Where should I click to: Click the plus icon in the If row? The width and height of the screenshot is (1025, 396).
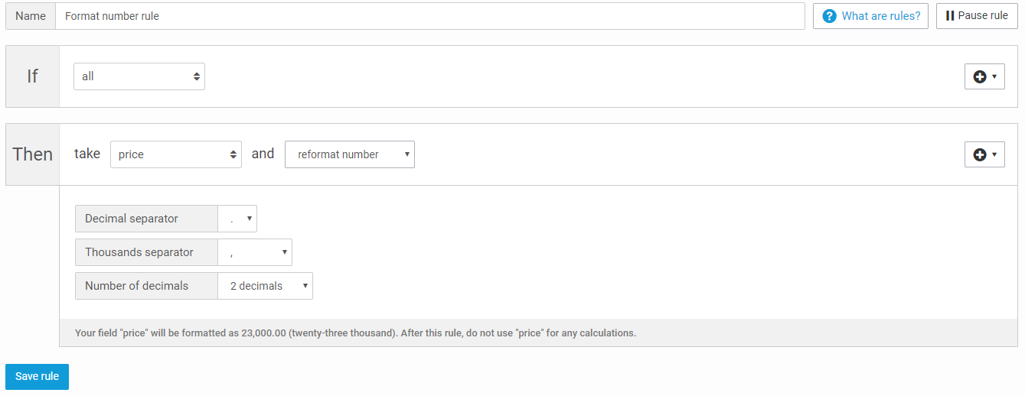[980, 76]
